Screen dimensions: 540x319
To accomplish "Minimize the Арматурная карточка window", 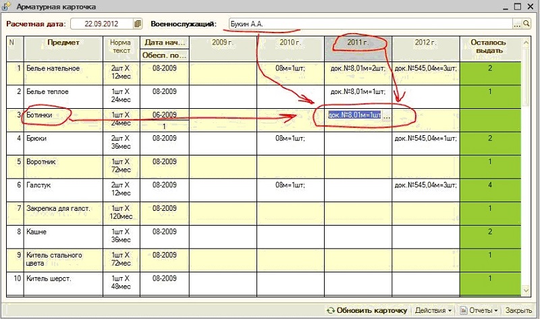I will 504,6.
